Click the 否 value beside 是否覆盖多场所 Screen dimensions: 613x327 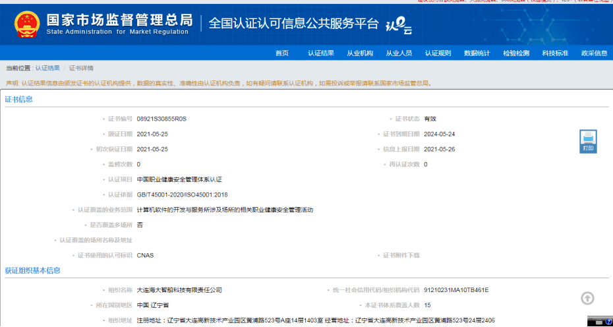[140, 225]
